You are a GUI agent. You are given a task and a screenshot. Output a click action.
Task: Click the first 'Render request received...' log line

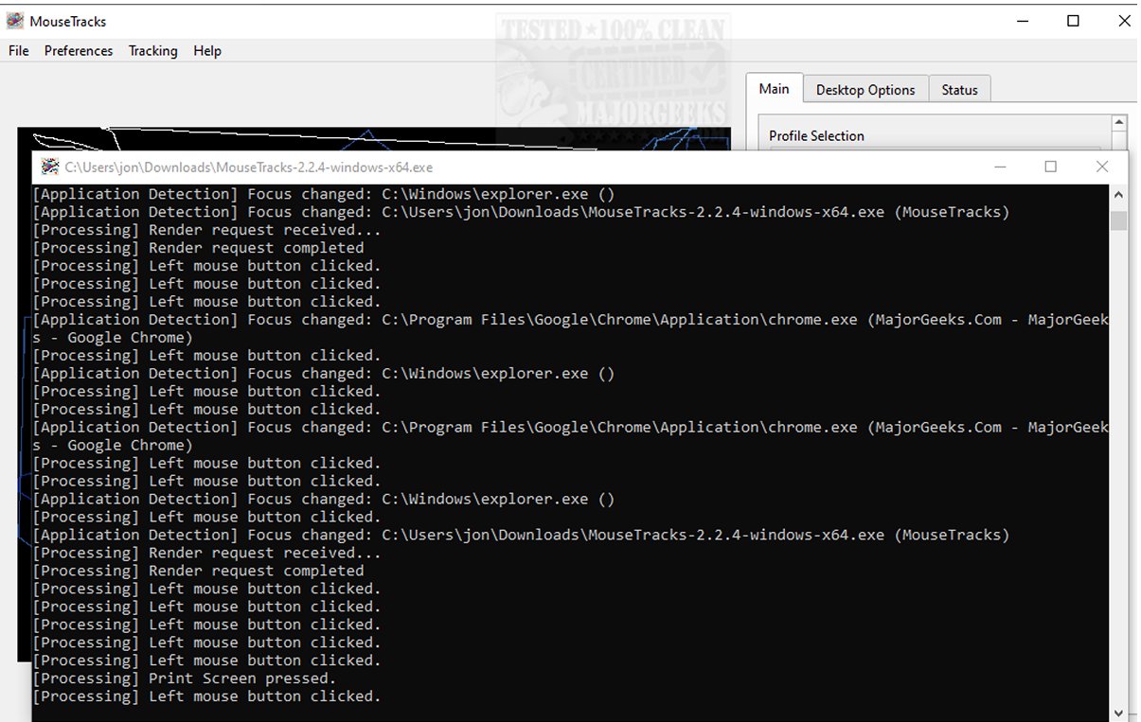pyautogui.click(x=206, y=230)
